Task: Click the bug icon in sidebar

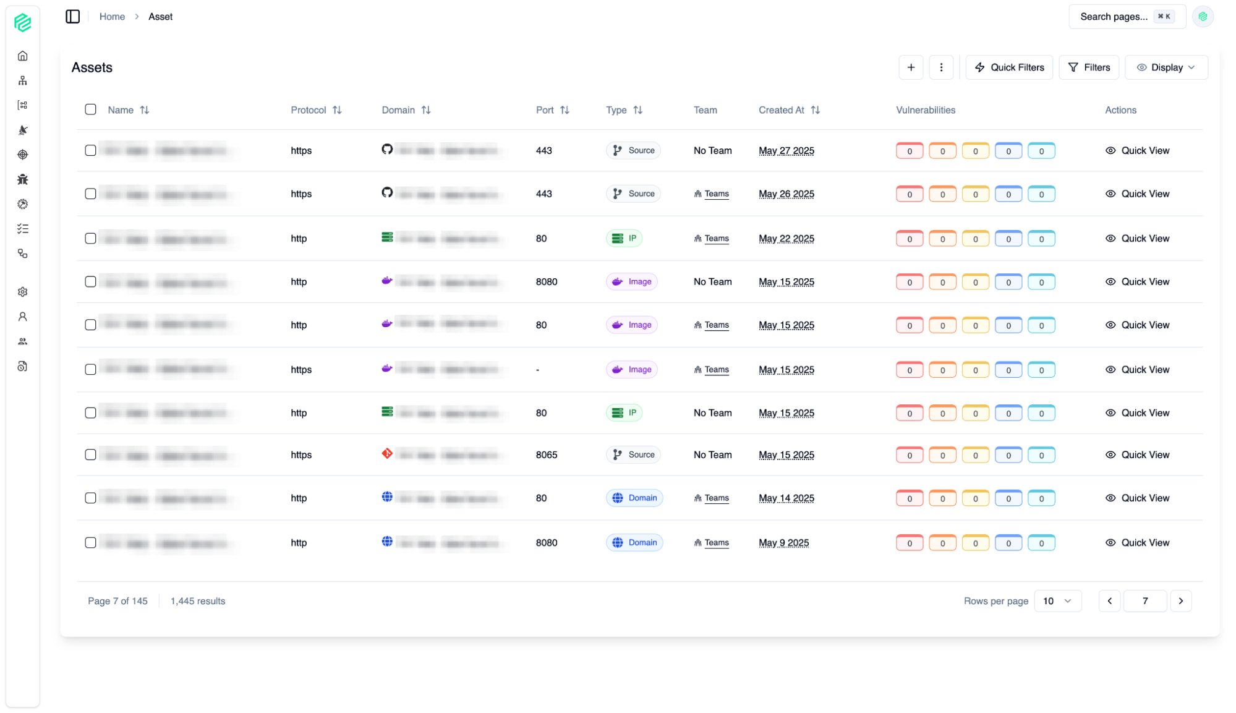Action: point(23,179)
